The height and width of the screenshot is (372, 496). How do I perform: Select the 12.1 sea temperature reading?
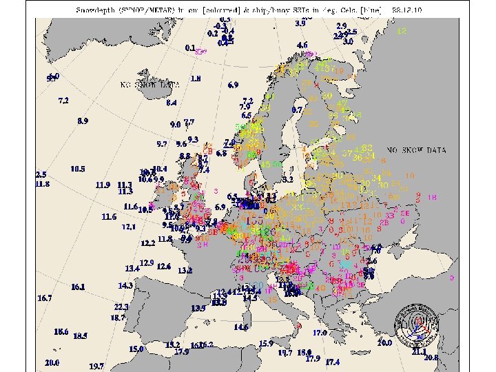coord(129,227)
